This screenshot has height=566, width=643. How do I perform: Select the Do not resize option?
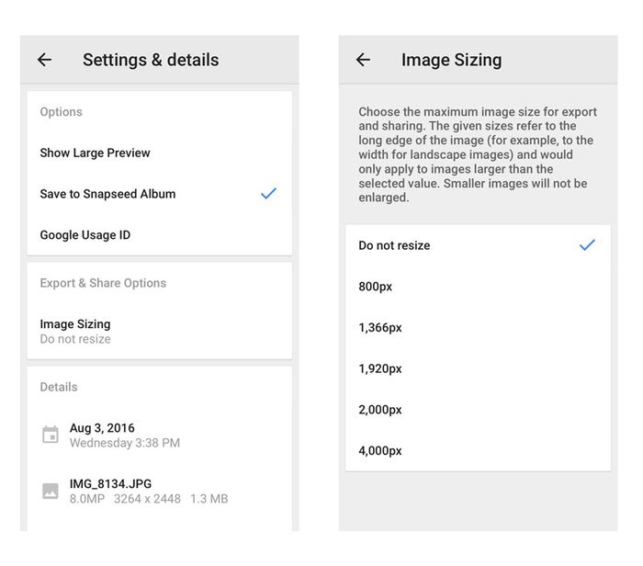(478, 245)
